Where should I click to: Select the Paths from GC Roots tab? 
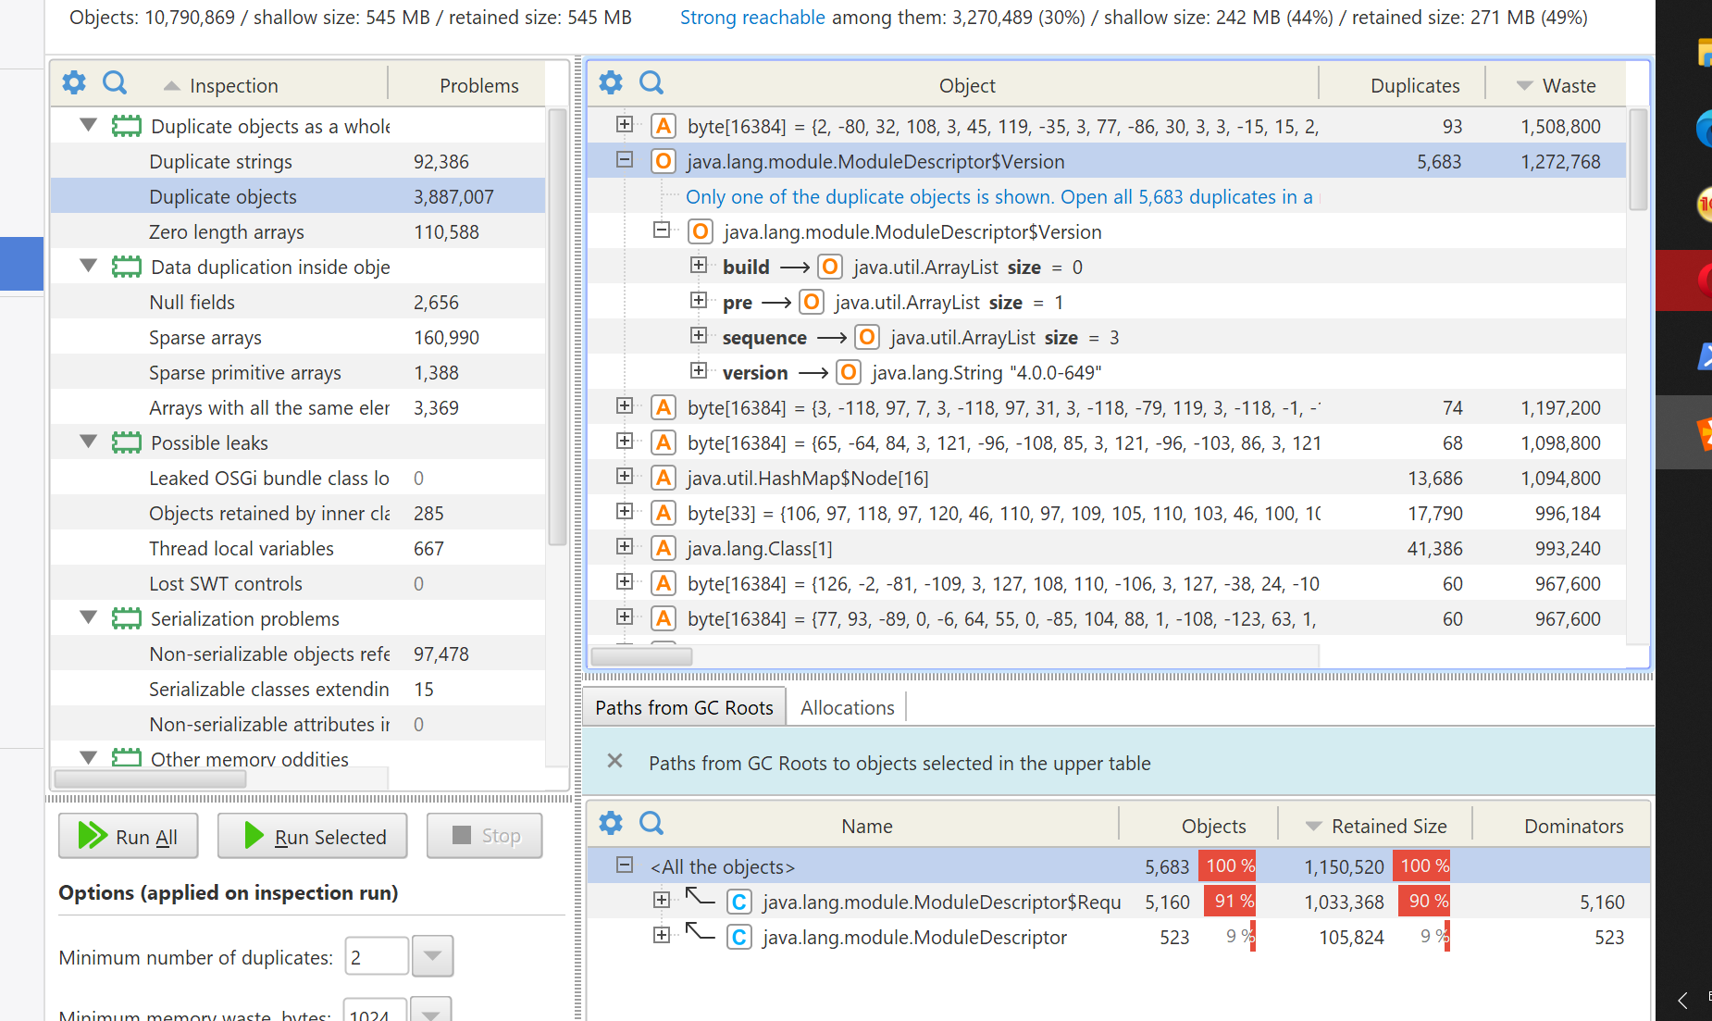click(x=684, y=707)
